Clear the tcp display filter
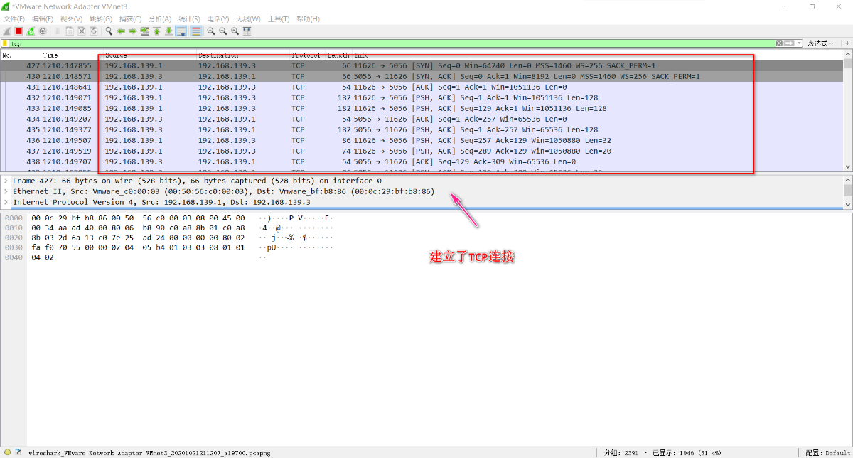 (780, 43)
